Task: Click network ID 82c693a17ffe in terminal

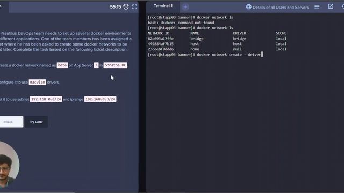Action: 161,39
